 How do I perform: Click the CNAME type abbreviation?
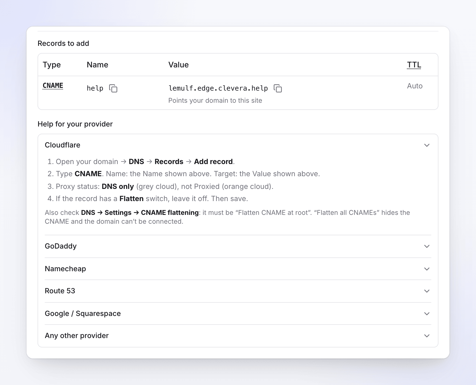click(x=53, y=86)
